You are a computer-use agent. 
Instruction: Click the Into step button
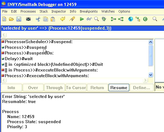[11, 87]
